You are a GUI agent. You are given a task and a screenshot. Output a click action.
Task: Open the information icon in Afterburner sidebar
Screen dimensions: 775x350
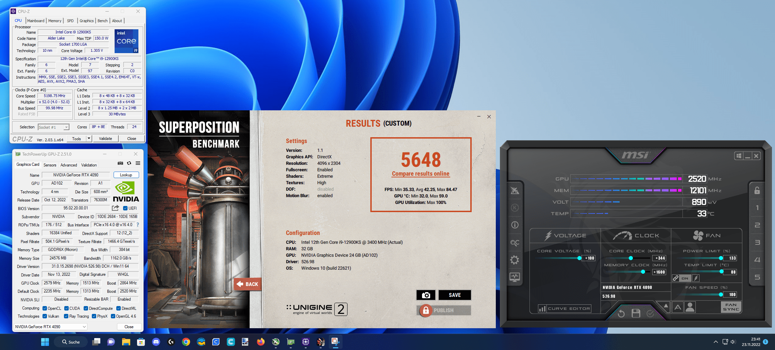click(x=515, y=225)
